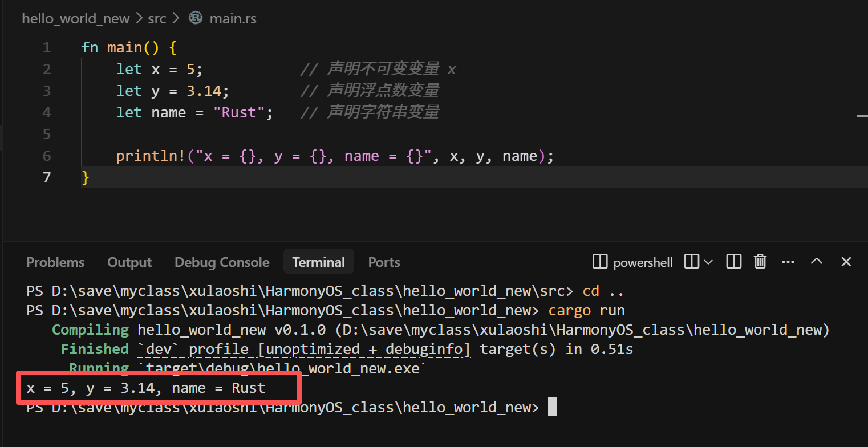Switch to the Problems panel tab

tap(55, 262)
